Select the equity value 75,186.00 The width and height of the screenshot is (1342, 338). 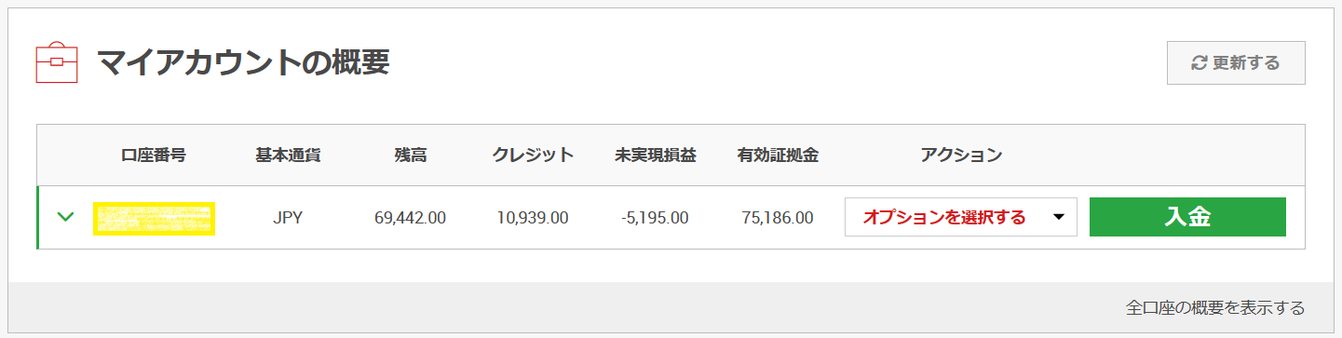pyautogui.click(x=778, y=218)
